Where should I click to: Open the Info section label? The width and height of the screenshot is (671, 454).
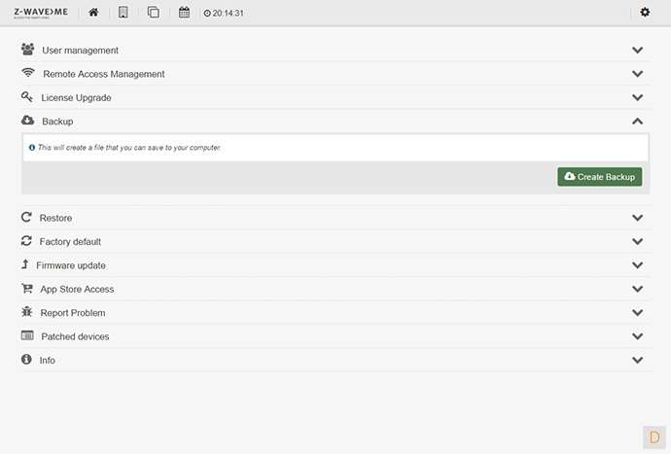(47, 361)
